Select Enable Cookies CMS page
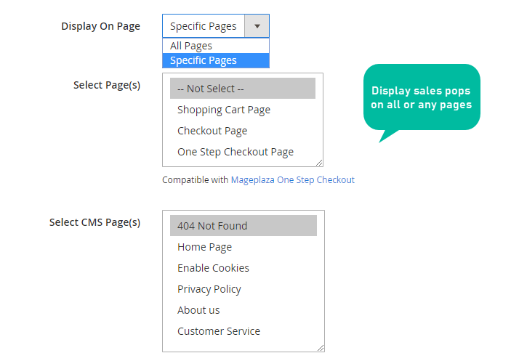 (244, 268)
